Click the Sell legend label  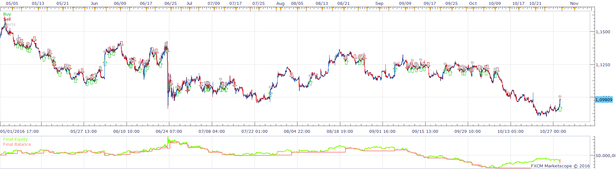[x=7, y=19]
